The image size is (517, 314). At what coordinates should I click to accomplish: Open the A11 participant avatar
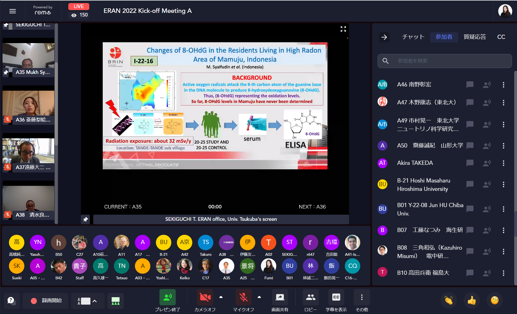tap(122, 243)
